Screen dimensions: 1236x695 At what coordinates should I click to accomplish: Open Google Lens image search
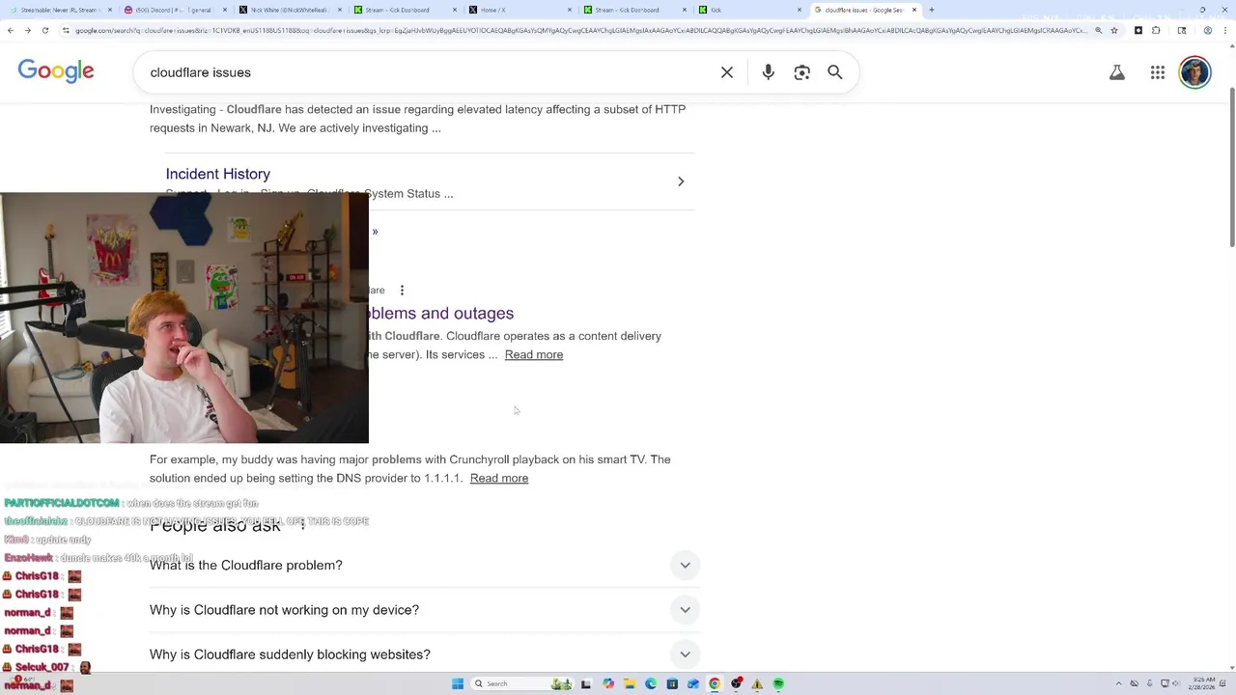(802, 72)
